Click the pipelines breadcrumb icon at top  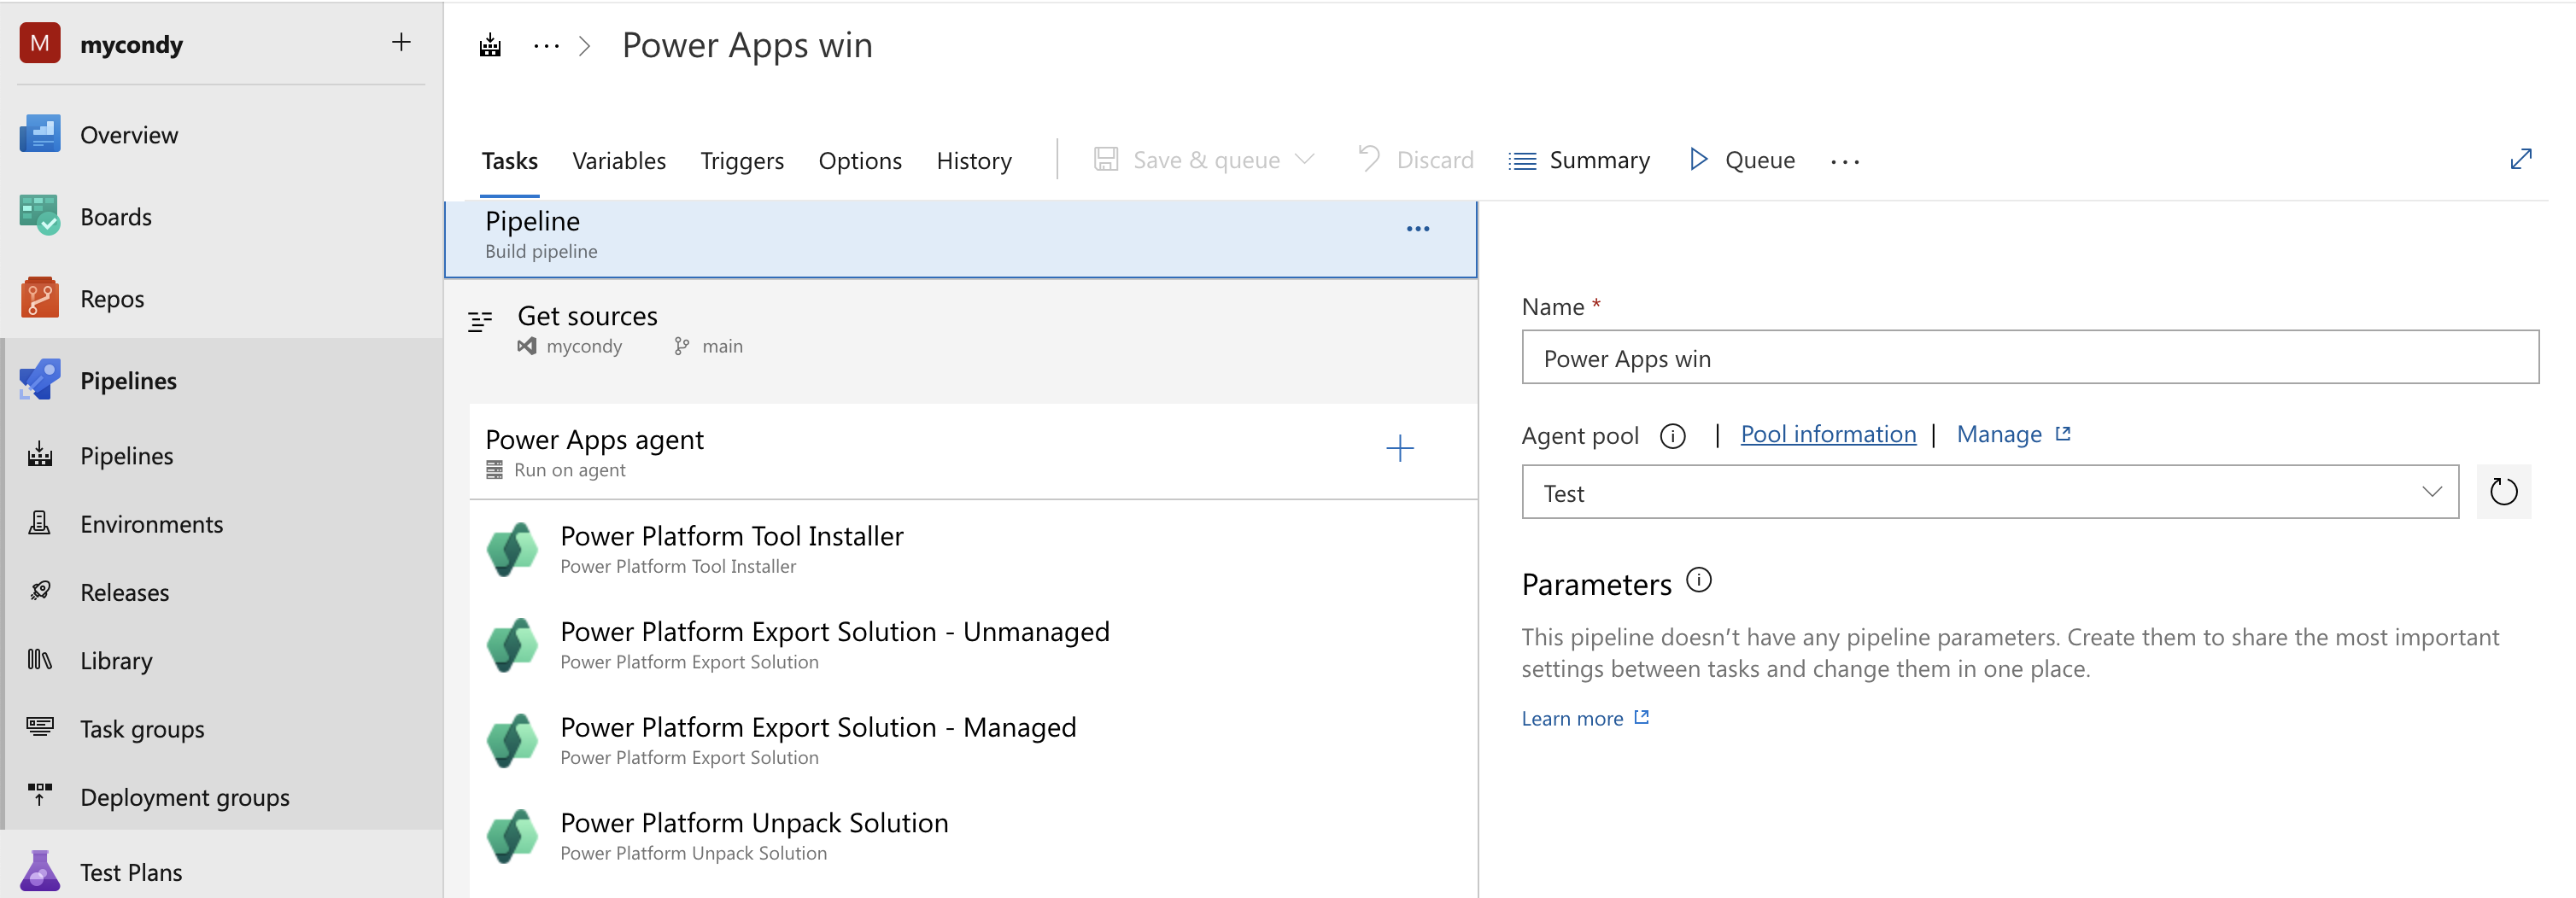pyautogui.click(x=490, y=45)
